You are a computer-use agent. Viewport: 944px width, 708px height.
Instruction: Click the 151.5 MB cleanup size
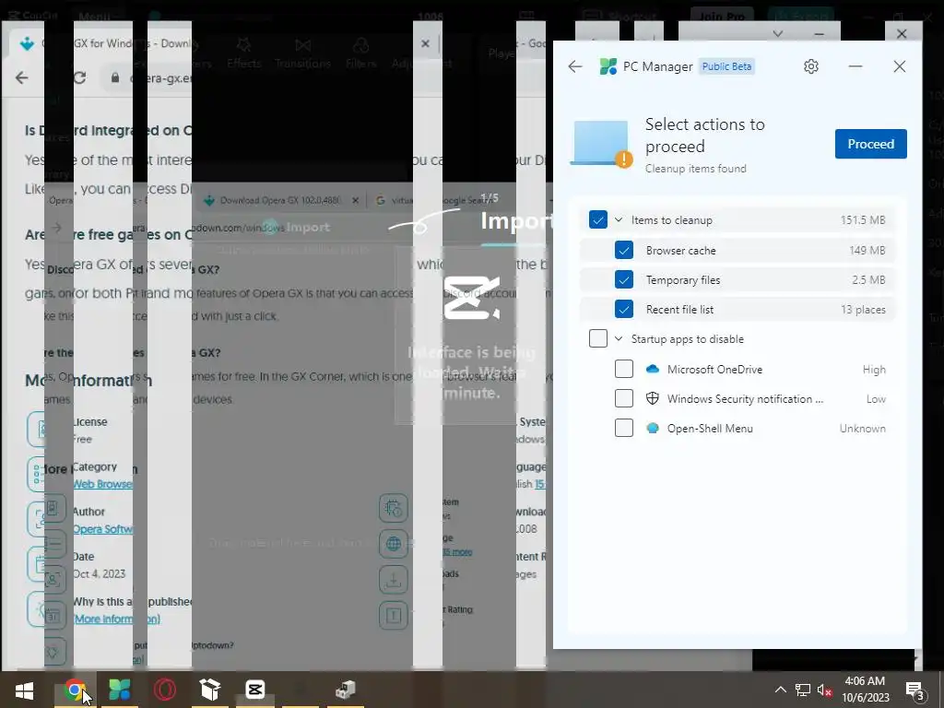pos(863,219)
